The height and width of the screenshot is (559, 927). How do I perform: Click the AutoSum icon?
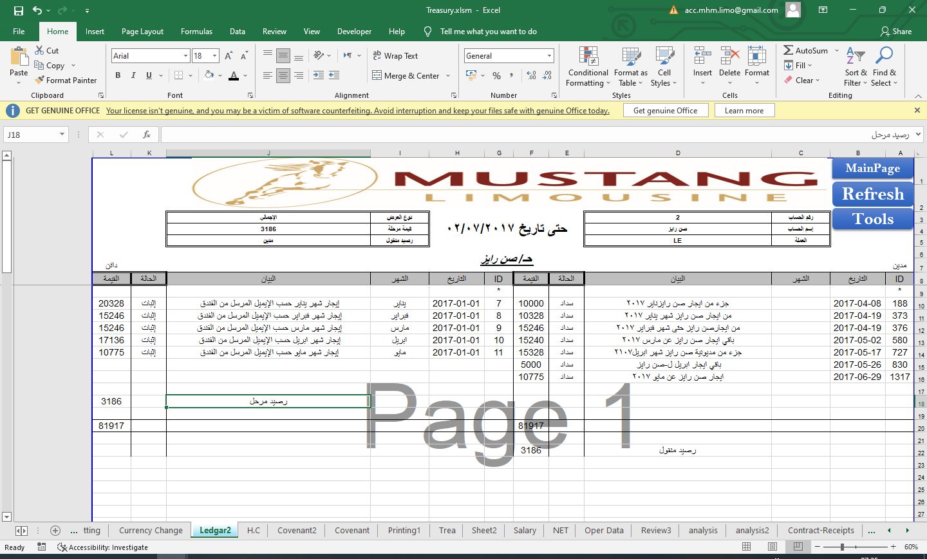pyautogui.click(x=789, y=50)
